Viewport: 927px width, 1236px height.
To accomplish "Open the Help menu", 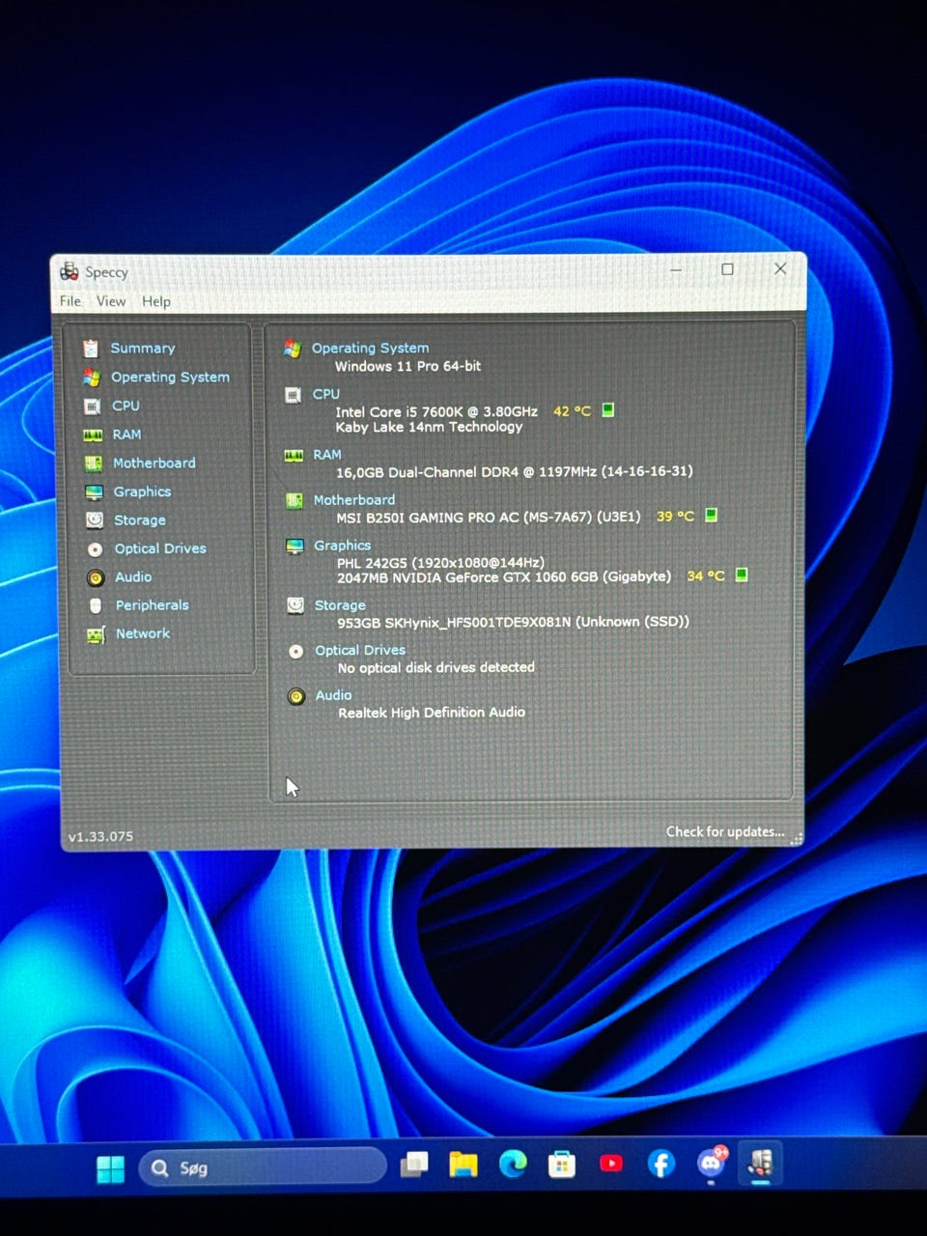I will pyautogui.click(x=155, y=301).
